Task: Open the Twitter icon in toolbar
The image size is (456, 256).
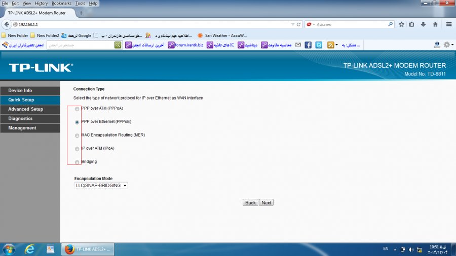Action: point(319,45)
